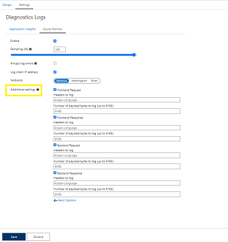This screenshot has height=242, width=228.
Task: Click Backend Response headers to log field
Action: 117,183
